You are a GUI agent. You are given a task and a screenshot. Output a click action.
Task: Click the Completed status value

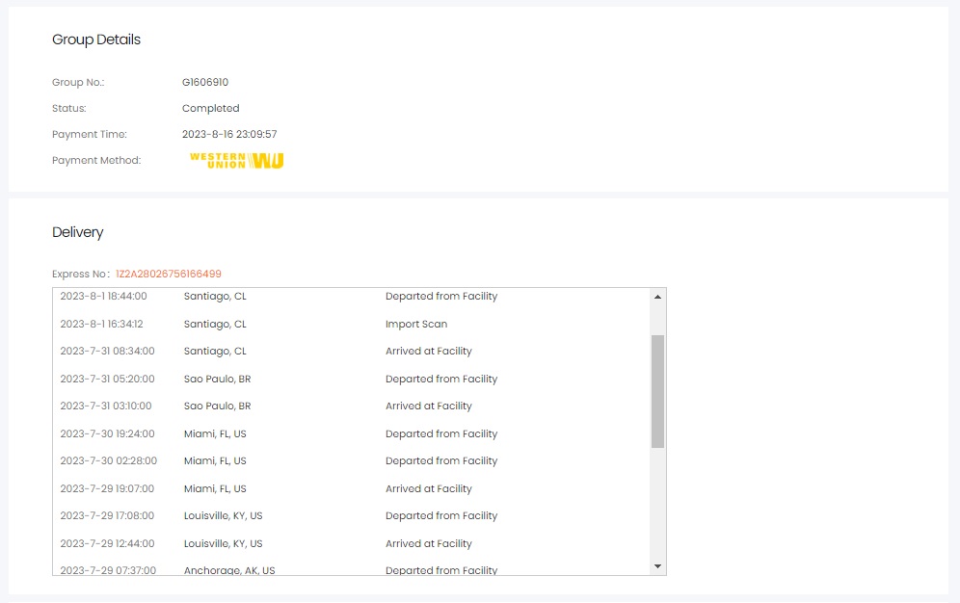(210, 109)
